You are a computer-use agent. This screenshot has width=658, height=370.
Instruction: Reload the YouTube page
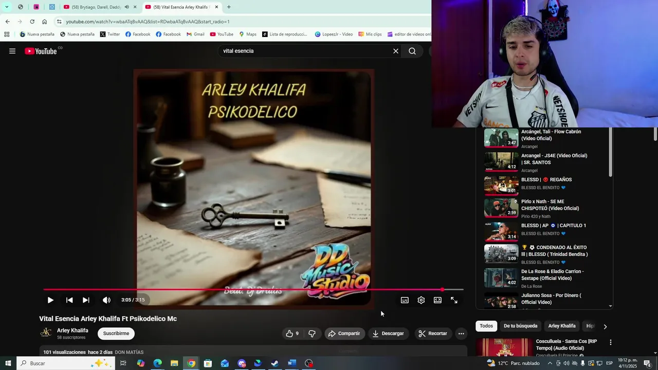(x=32, y=22)
